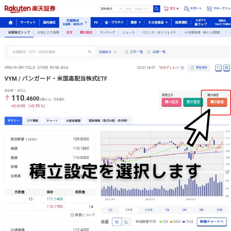Click the magnifier in US stock search box
The image size is (231, 231).
click(x=90, y=52)
